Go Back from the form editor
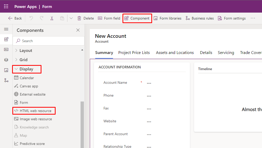The image size is (262, 148). [15, 18]
